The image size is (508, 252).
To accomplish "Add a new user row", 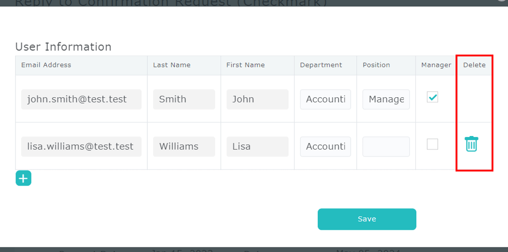I will tap(23, 178).
